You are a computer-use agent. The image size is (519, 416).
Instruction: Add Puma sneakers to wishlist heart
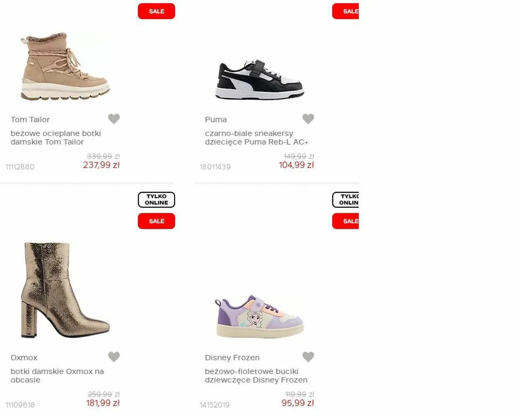(x=308, y=119)
